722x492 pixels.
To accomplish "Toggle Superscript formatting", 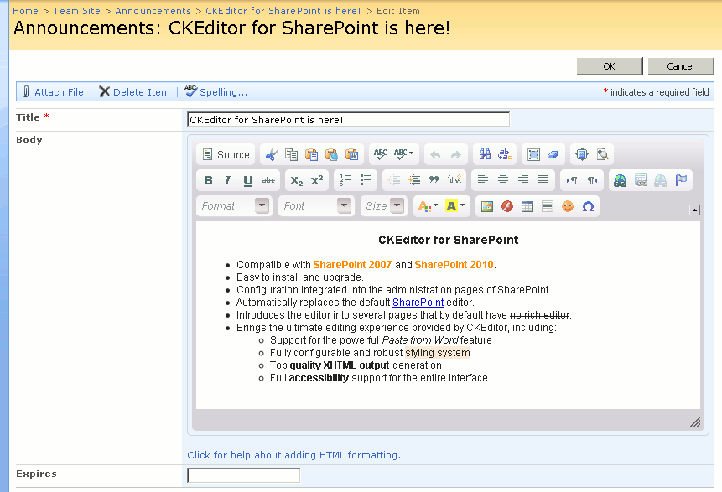I will 317,180.
